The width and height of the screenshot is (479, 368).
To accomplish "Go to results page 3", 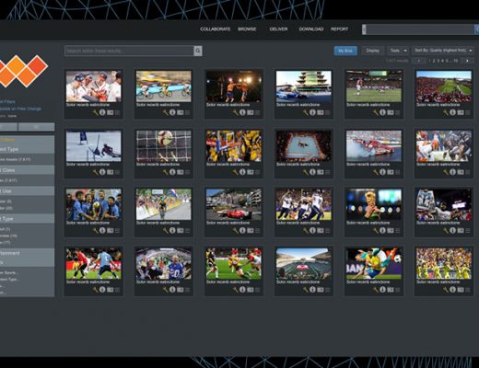I will [x=438, y=61].
